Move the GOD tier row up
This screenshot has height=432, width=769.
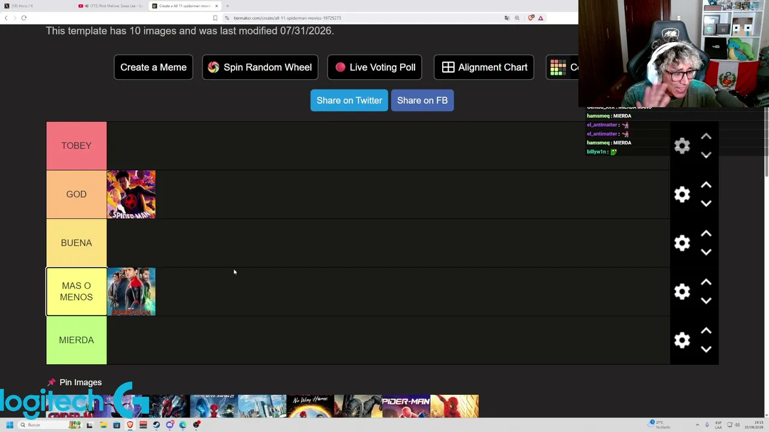click(706, 185)
